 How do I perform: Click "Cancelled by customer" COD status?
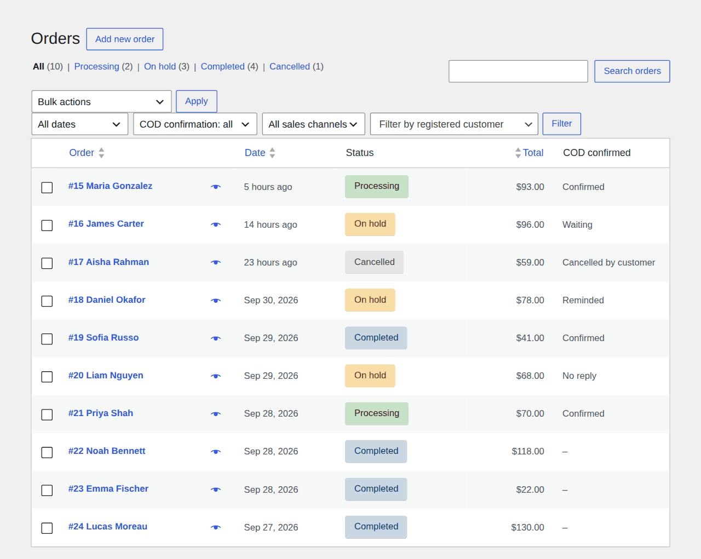(608, 263)
